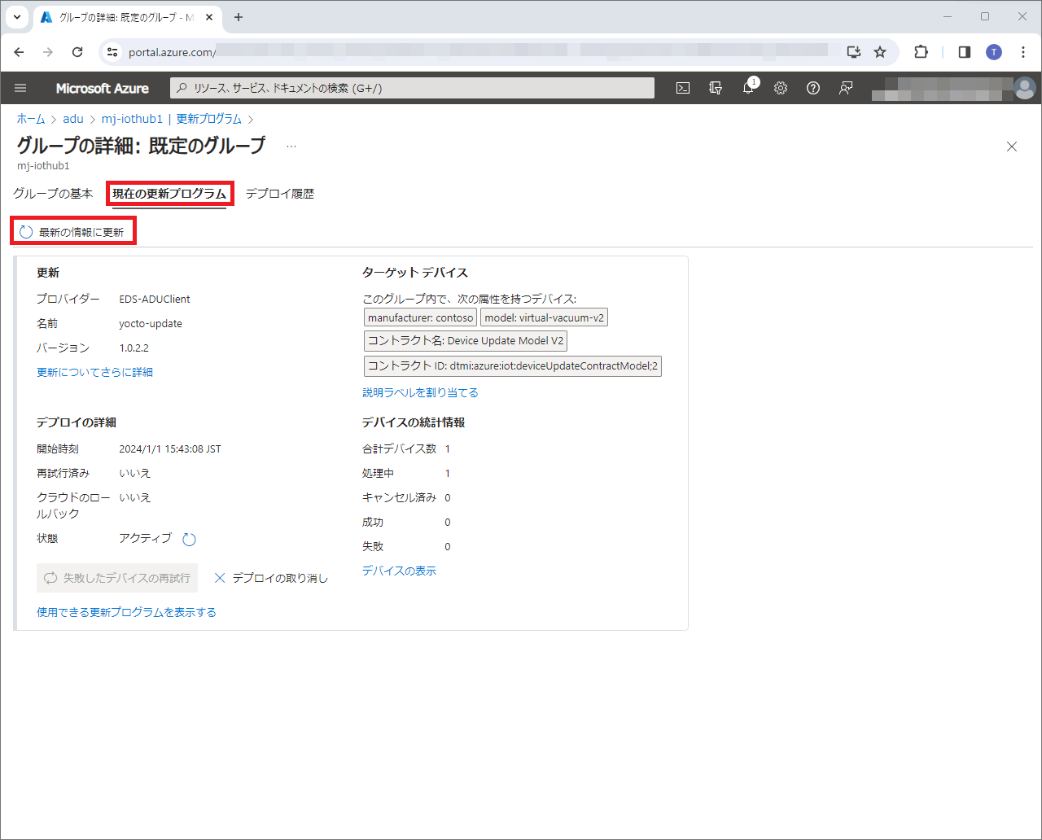This screenshot has height=840, width=1042.
Task: Click the model: virtual-vacuum-v2 tag
Action: [544, 317]
